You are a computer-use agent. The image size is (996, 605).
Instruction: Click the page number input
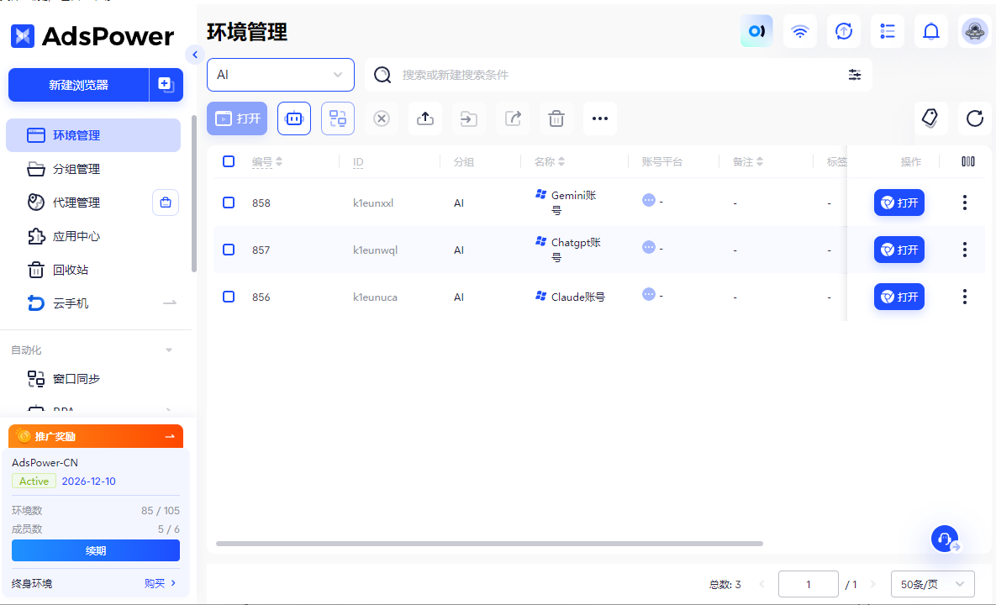coord(808,584)
